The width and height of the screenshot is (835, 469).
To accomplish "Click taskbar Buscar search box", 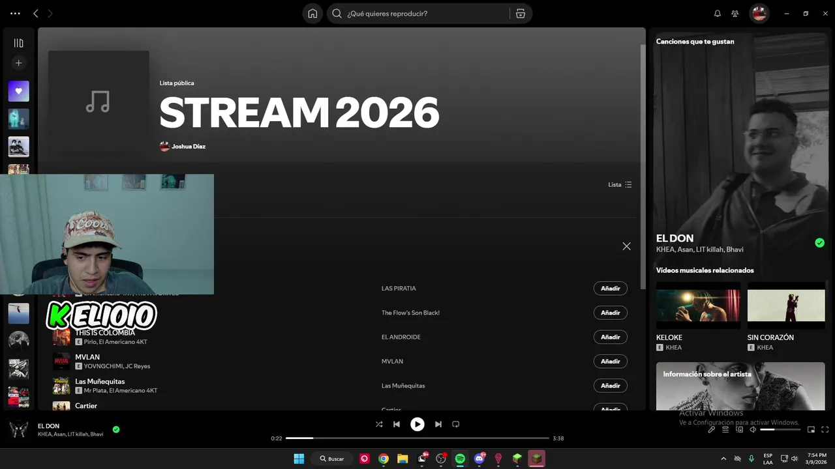I will pos(332,459).
